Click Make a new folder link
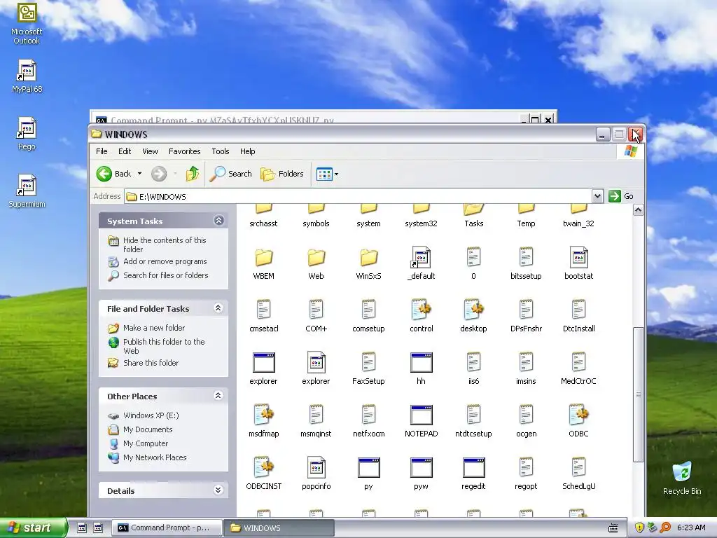The image size is (717, 538). 154,328
